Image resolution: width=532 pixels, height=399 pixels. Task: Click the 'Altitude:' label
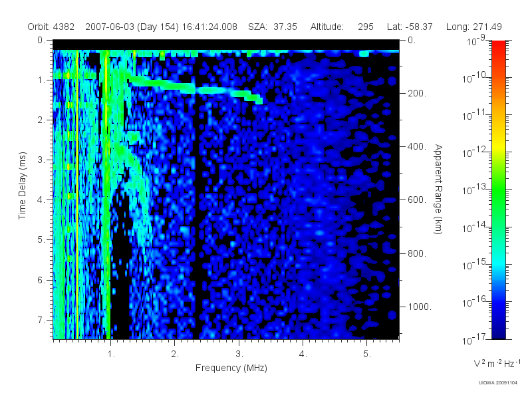point(327,27)
